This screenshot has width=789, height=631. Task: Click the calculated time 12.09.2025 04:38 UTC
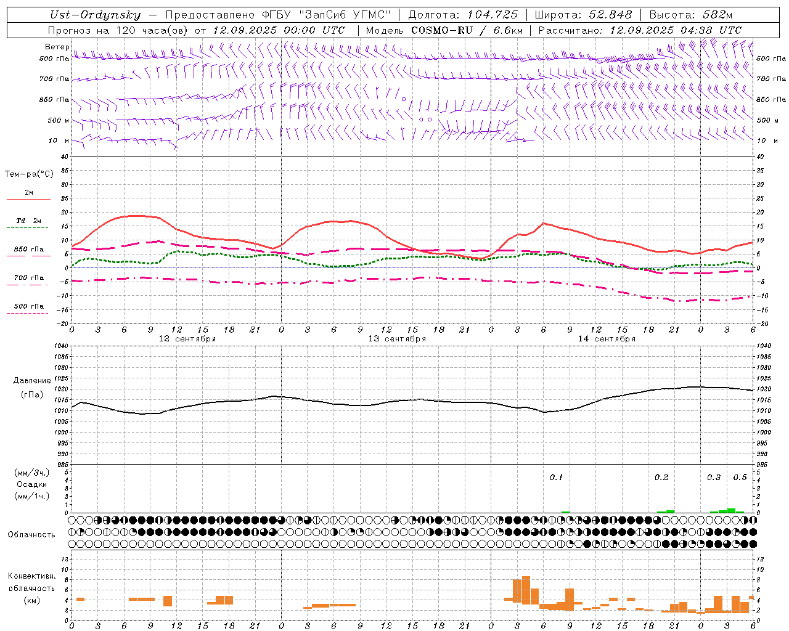click(x=676, y=30)
